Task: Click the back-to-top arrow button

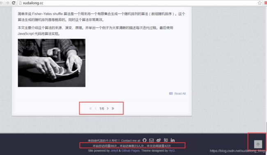Action: (258, 144)
